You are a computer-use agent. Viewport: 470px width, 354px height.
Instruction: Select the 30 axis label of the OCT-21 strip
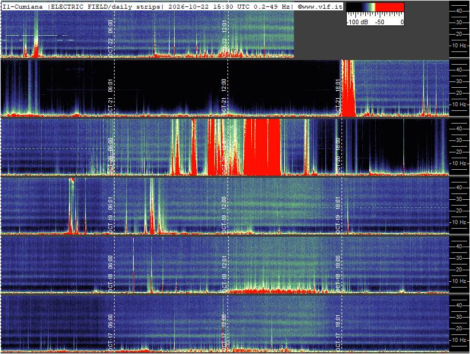point(458,81)
